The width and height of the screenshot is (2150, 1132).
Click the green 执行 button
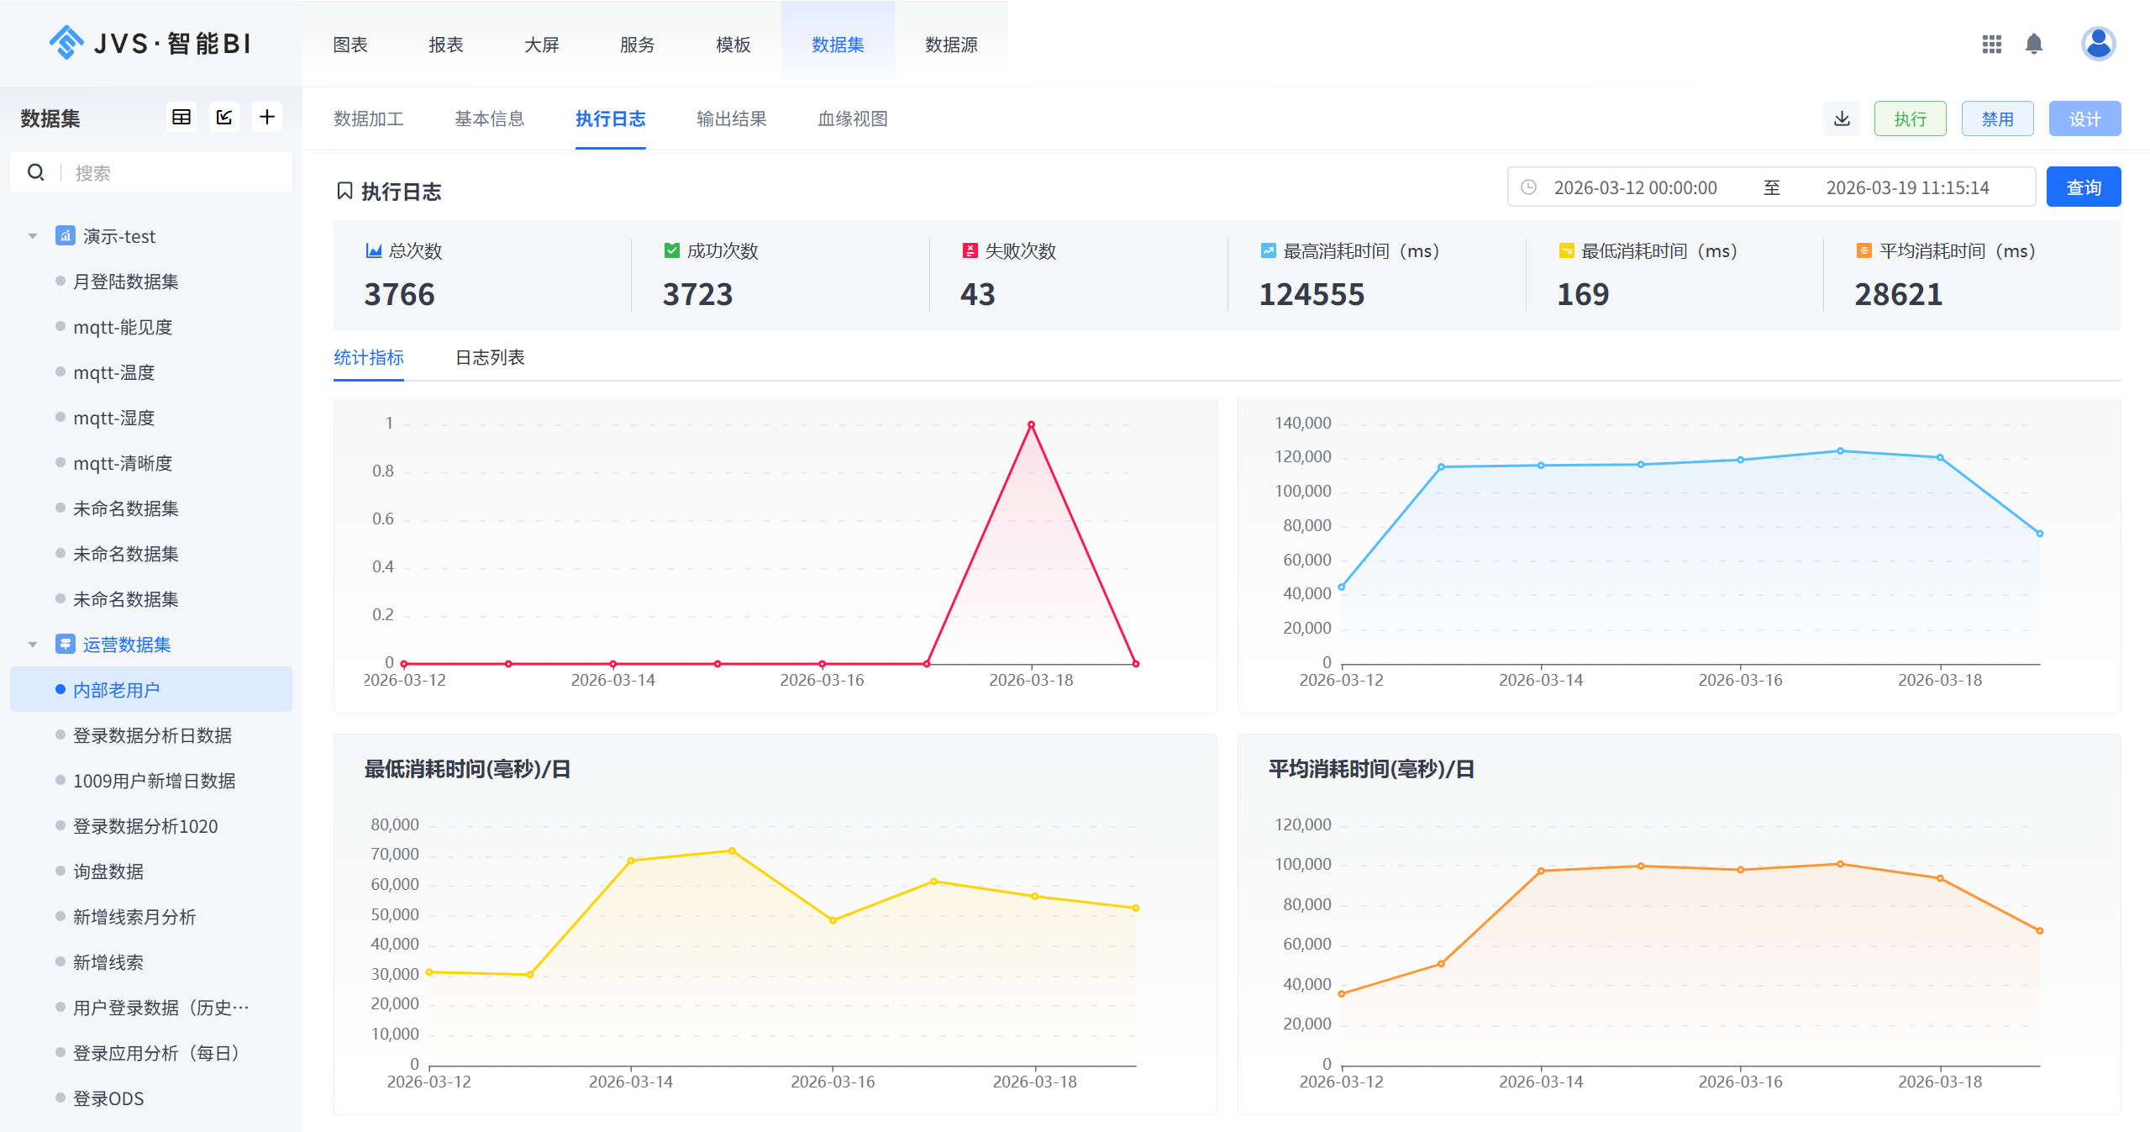click(1910, 118)
